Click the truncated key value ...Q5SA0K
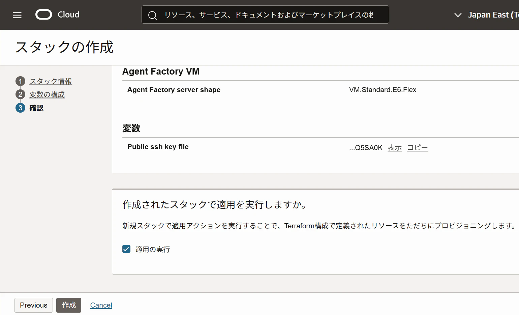The image size is (519, 315). pos(366,148)
